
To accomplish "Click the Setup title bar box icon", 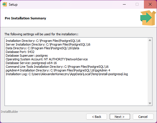I will coord(5,4).
